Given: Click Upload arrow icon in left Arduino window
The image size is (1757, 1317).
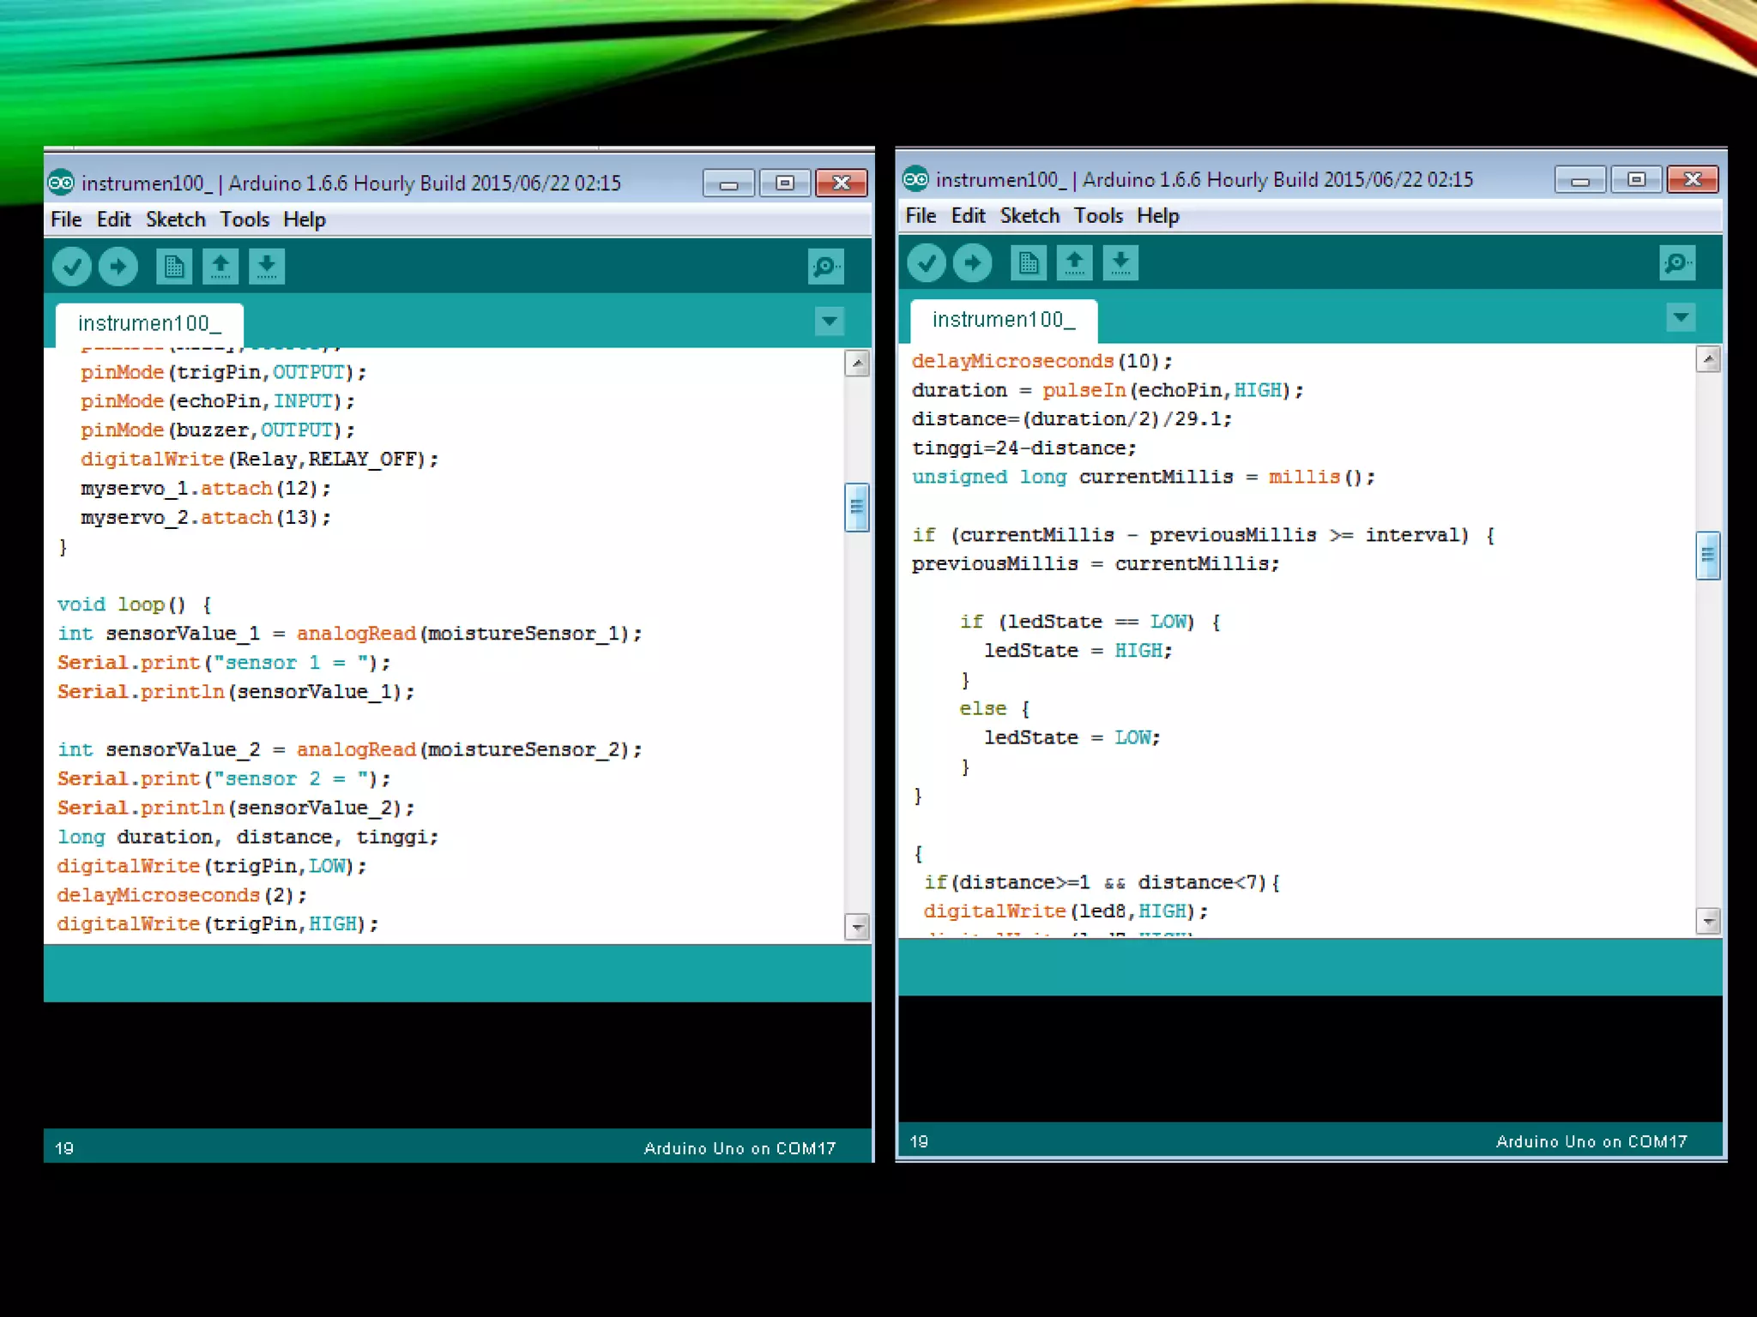Looking at the screenshot, I should click(x=118, y=267).
